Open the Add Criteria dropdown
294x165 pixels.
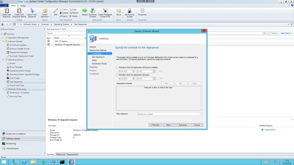pyautogui.click(x=286, y=33)
